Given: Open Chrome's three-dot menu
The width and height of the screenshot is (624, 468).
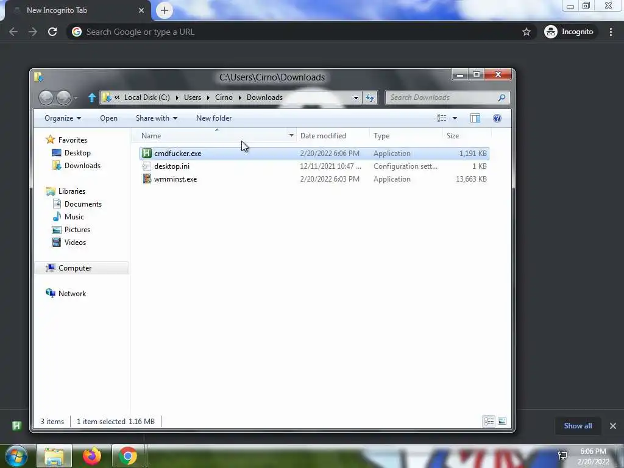Looking at the screenshot, I should [611, 32].
